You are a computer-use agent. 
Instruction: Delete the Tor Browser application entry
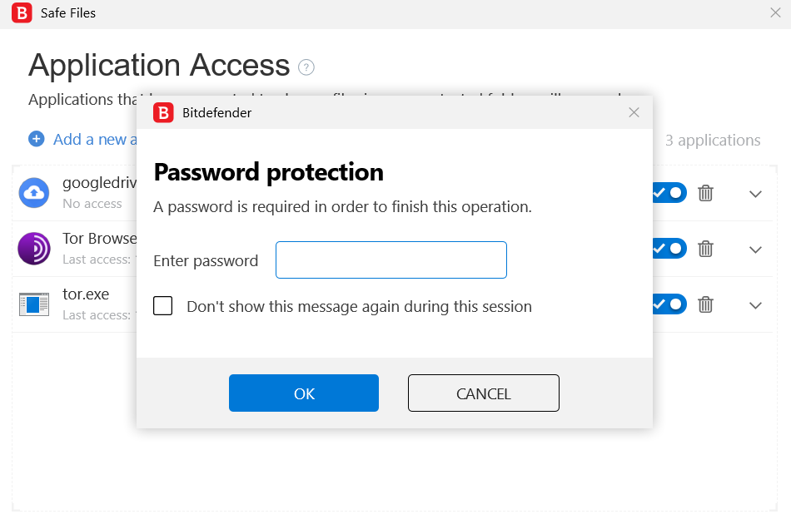pyautogui.click(x=705, y=248)
